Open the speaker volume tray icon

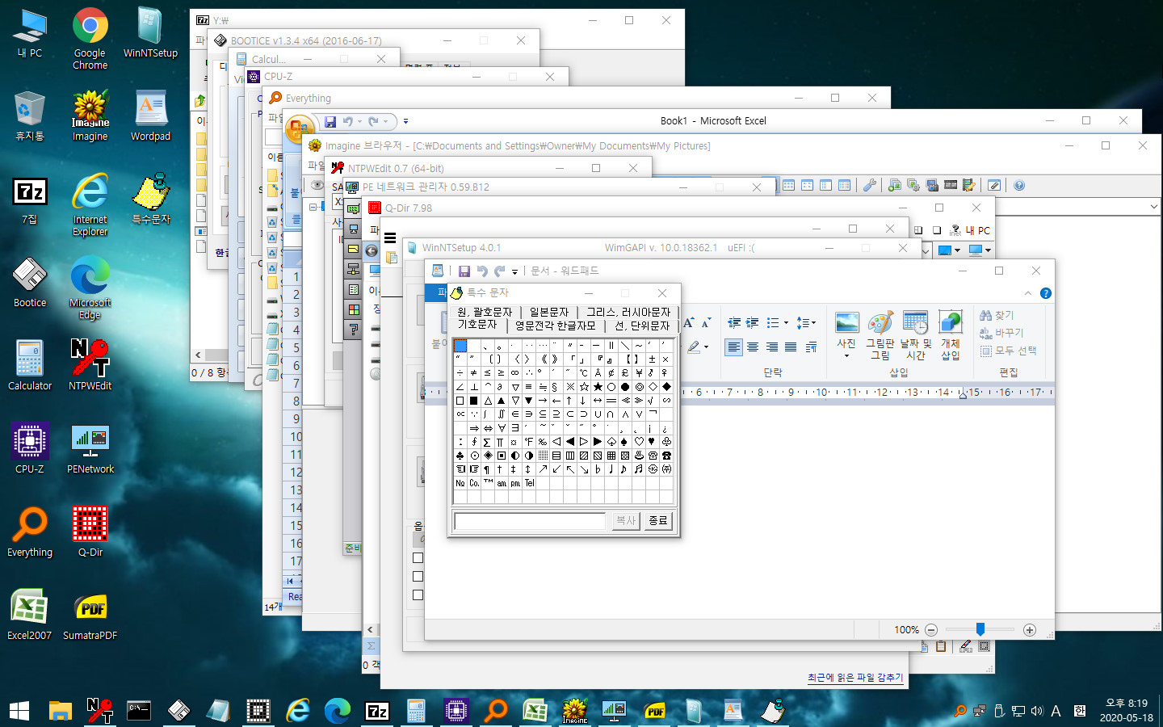(x=1037, y=712)
